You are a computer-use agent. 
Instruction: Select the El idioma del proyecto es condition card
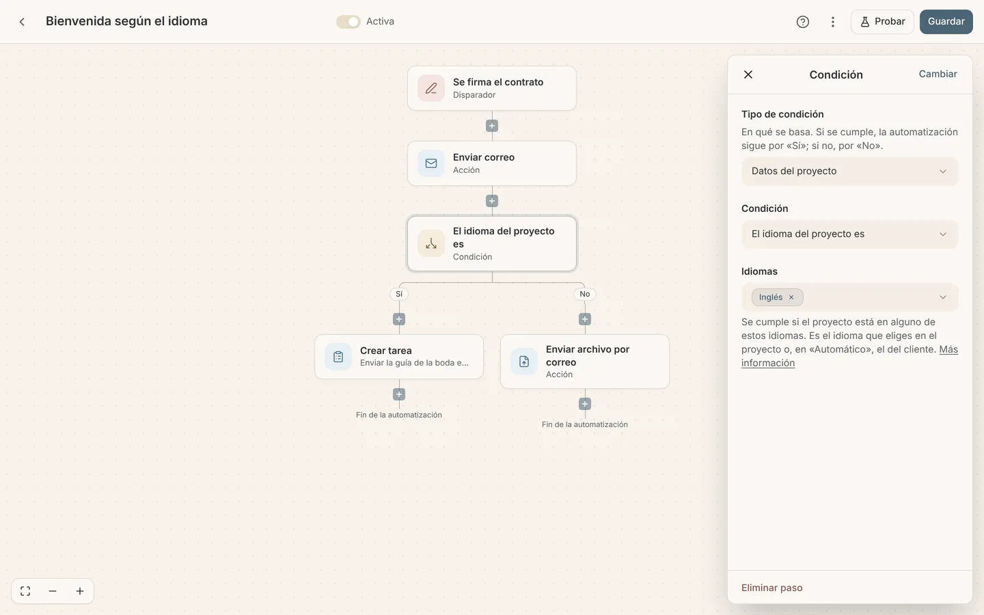coord(492,244)
